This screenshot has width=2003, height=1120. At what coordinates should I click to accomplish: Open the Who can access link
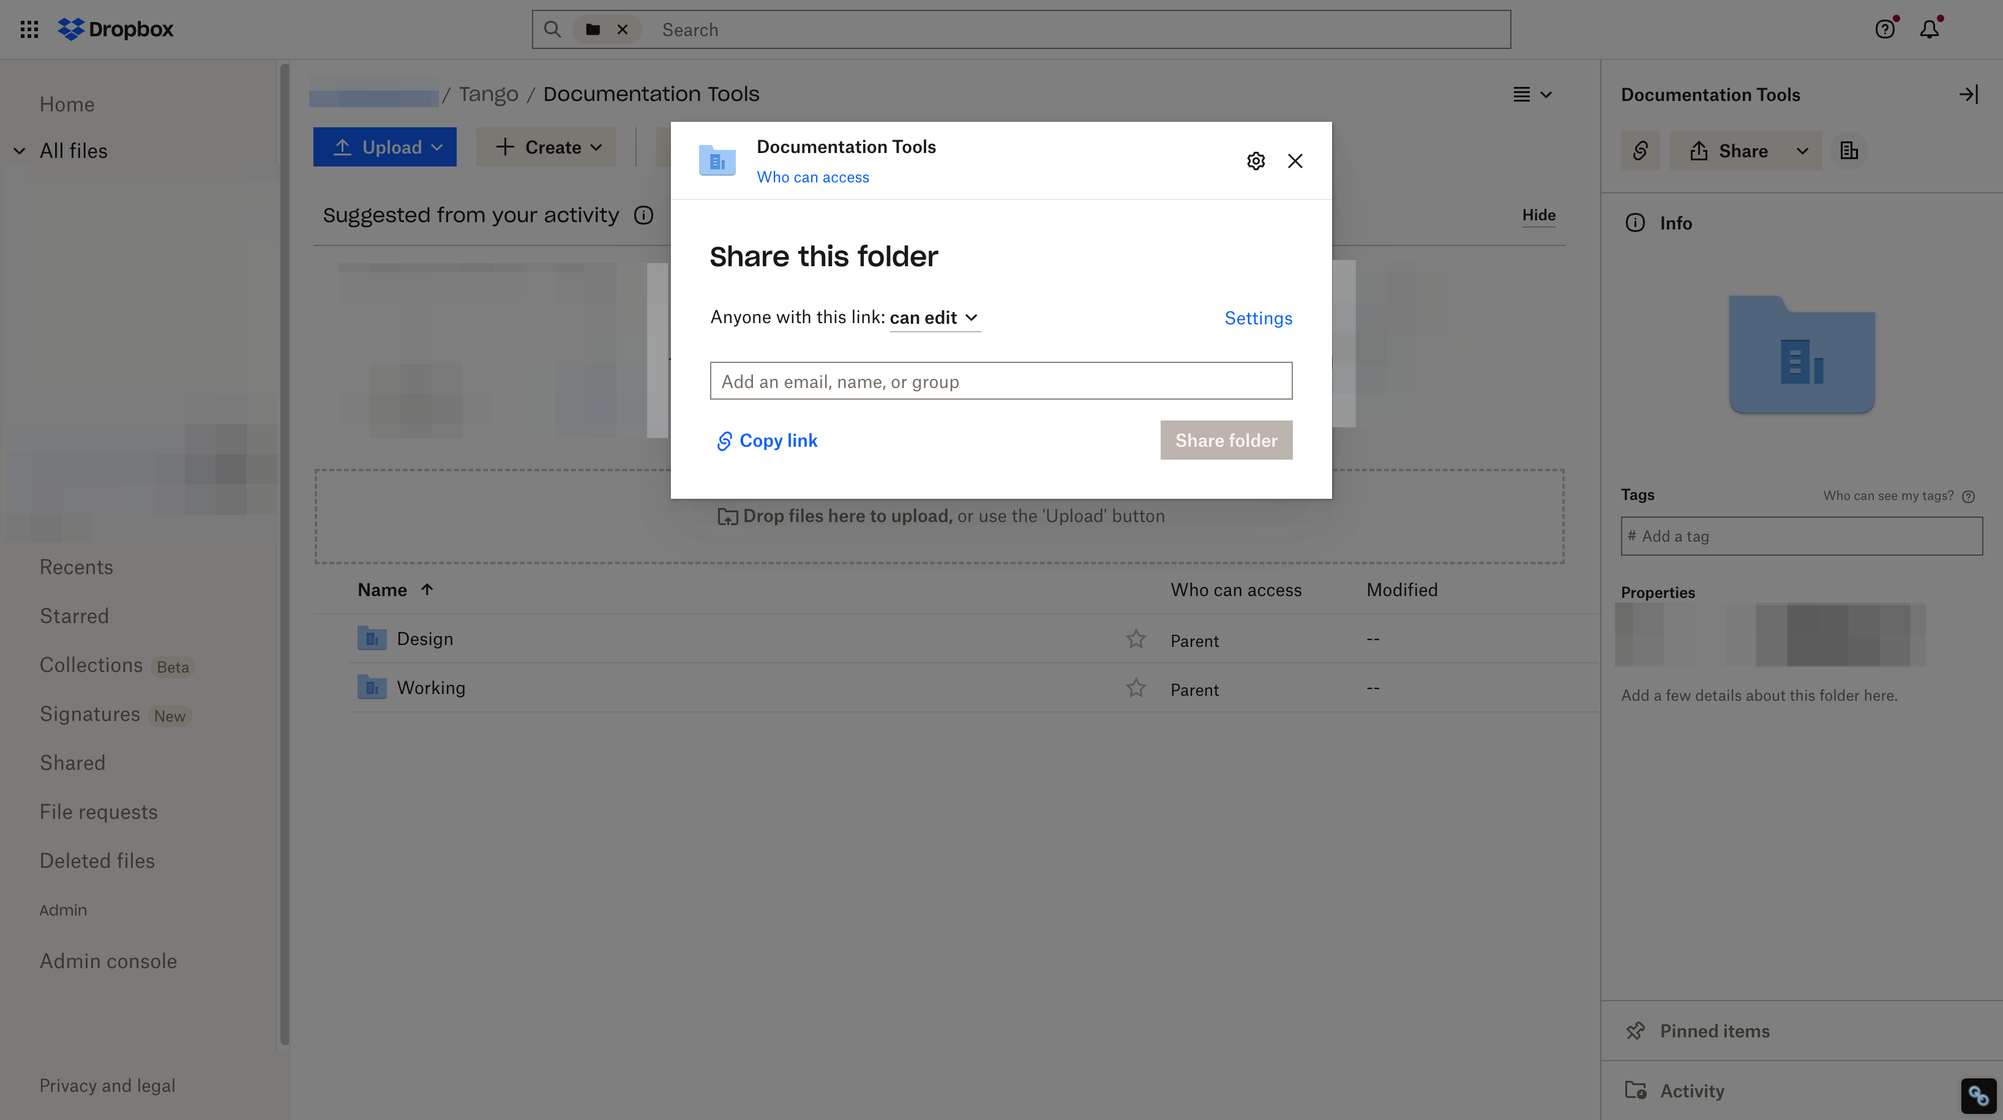814,177
